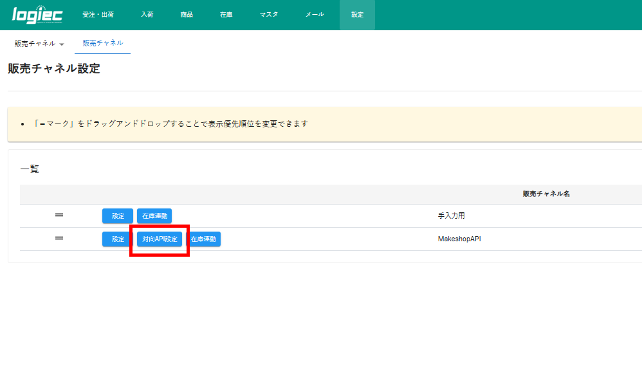This screenshot has width=642, height=368.
Task: Select 設定 in the top navigation bar
Action: [357, 15]
